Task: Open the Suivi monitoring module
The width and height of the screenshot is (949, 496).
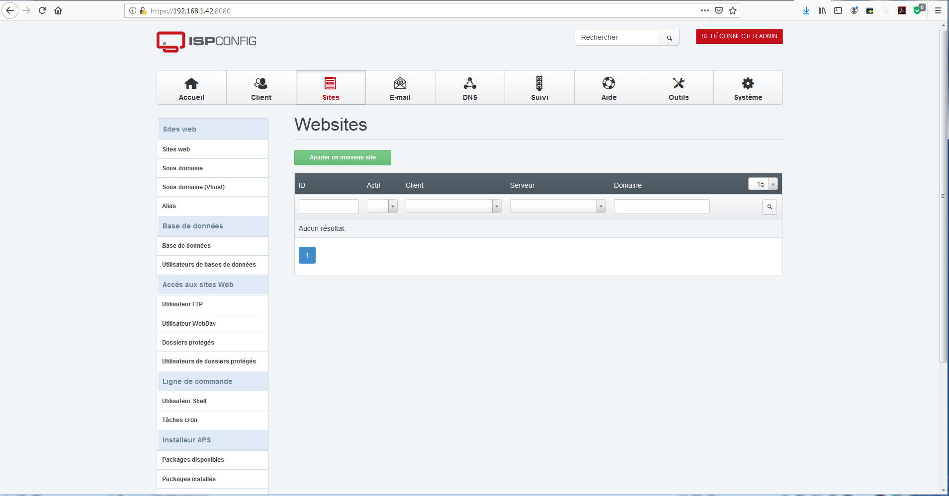Action: (539, 88)
